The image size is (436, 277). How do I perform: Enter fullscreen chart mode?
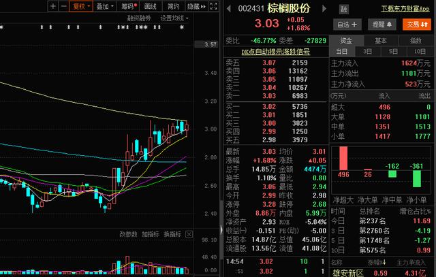[x=213, y=6]
